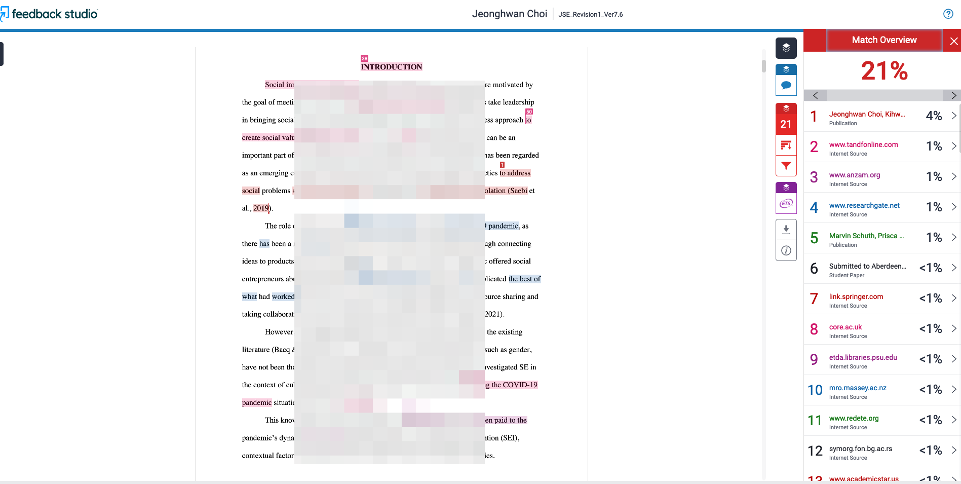Expand core.ac.uk match chevron
The width and height of the screenshot is (961, 484).
(x=954, y=328)
